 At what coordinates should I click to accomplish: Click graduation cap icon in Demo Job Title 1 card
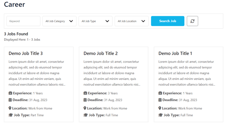[x=160, y=115]
